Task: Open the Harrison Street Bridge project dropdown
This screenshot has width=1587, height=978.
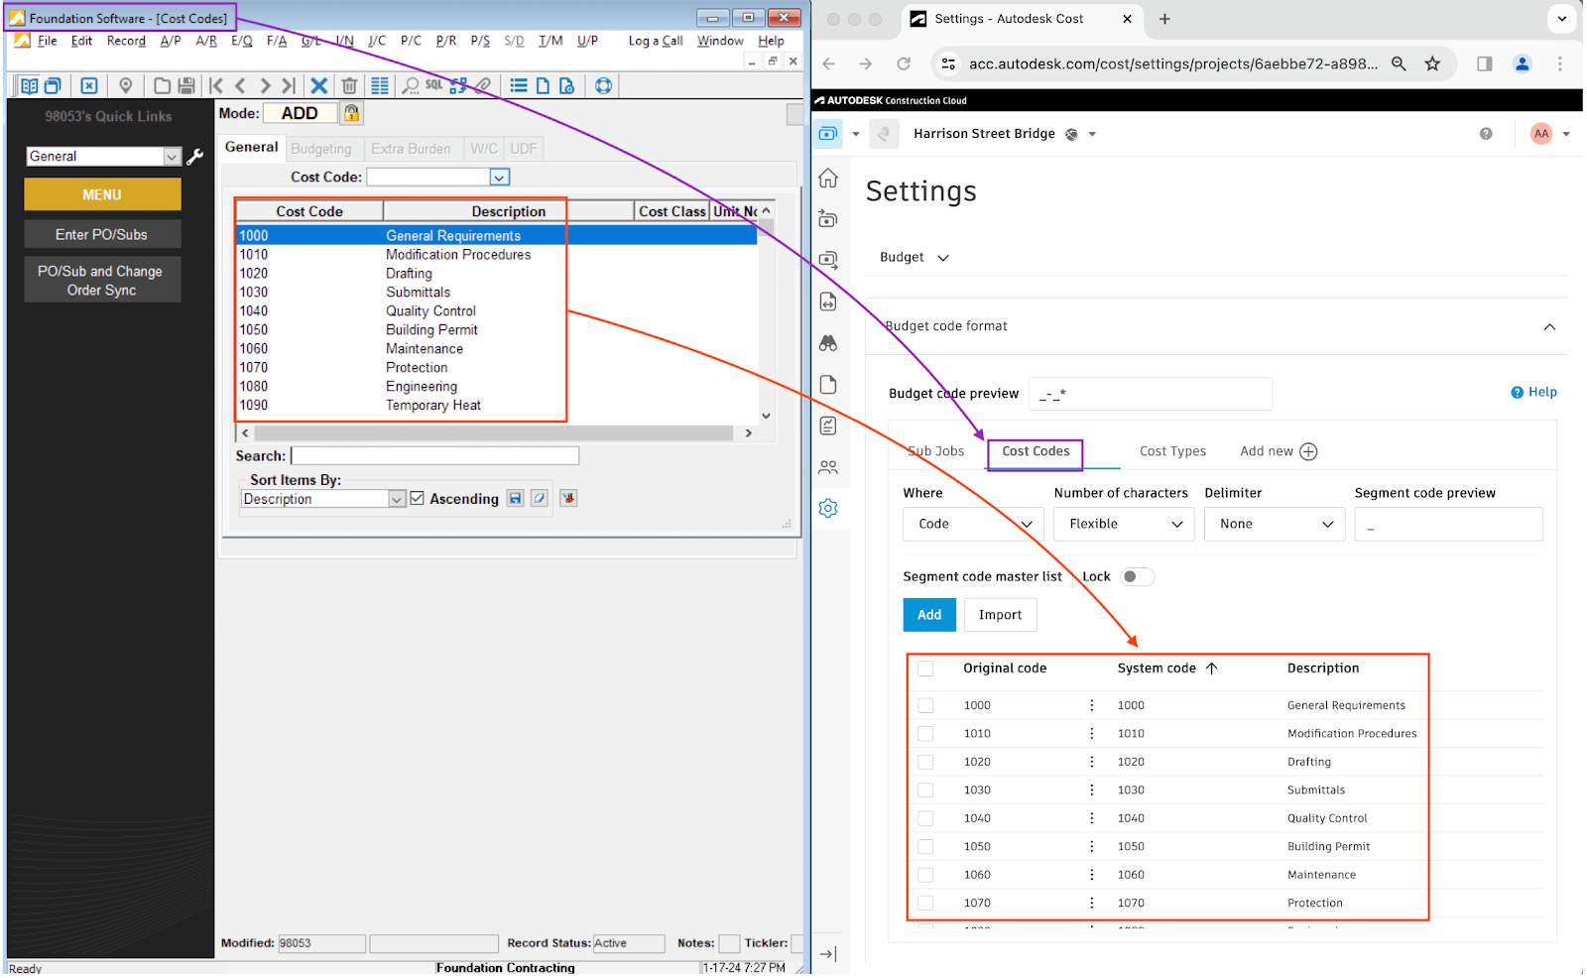Action: 1092,134
